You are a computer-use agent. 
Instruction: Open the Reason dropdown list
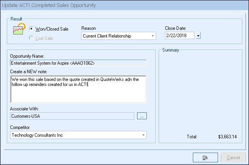pyautogui.click(x=153, y=36)
